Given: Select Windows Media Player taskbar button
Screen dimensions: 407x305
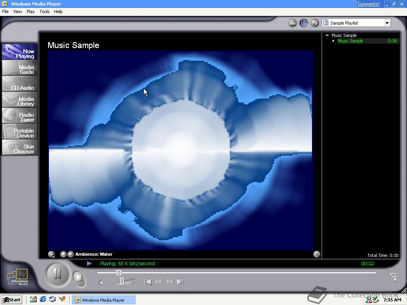Looking at the screenshot, I should (104, 300).
